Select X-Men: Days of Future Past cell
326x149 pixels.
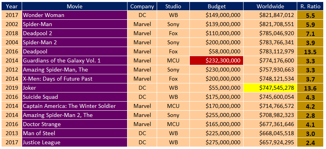click(75, 79)
